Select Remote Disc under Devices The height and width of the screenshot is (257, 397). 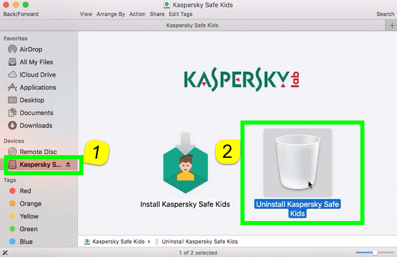coord(33,152)
